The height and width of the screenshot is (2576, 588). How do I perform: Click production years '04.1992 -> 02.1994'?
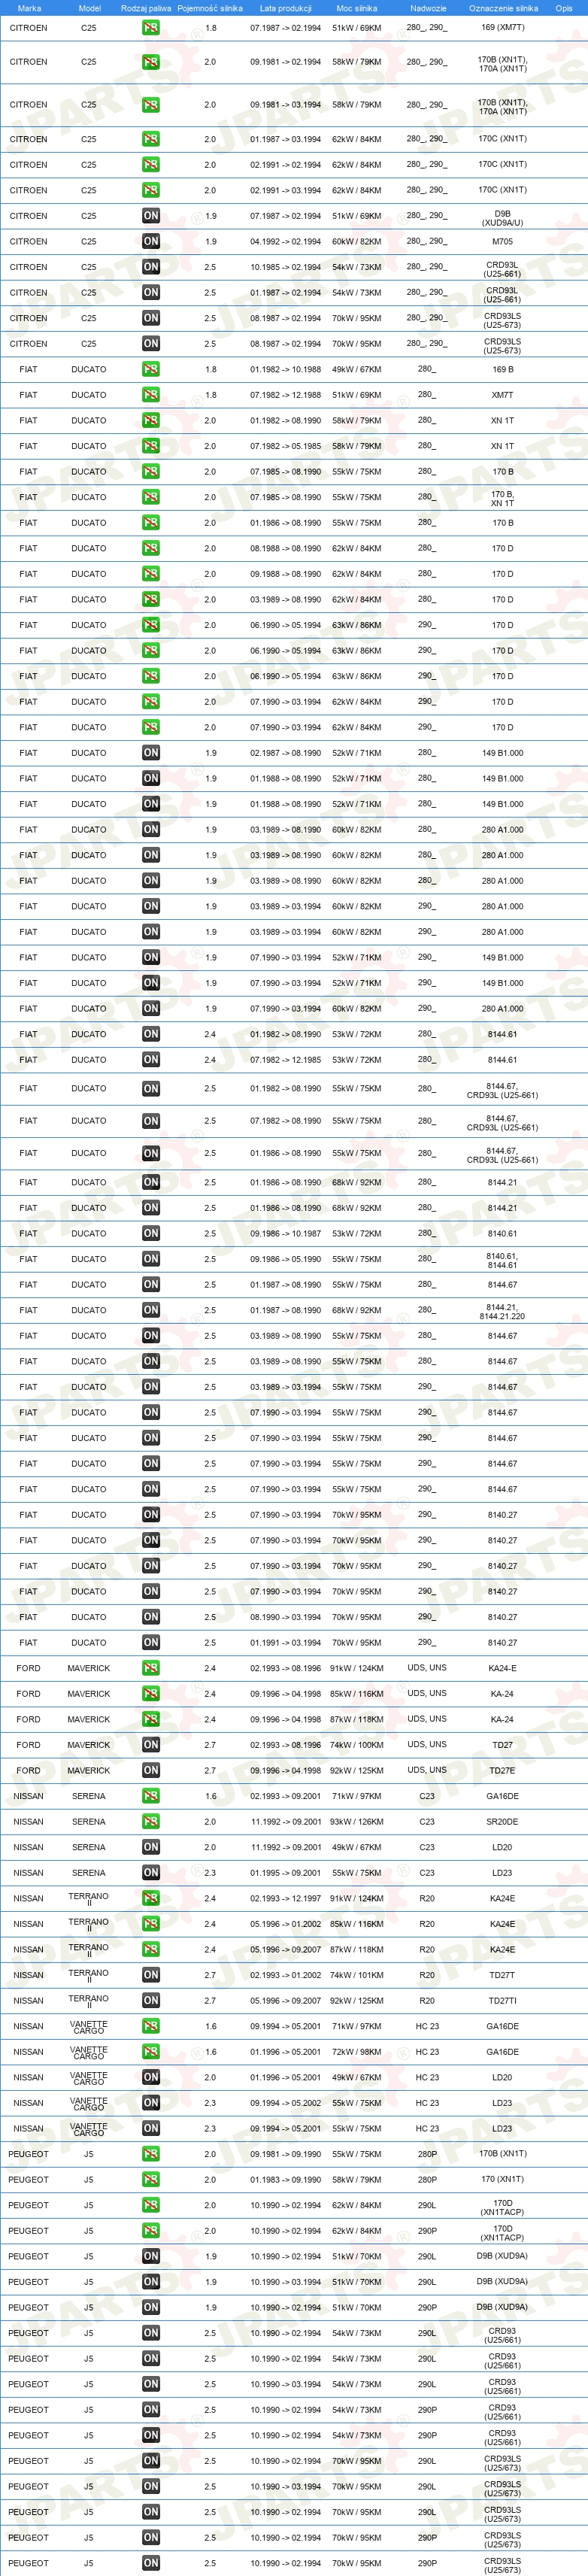(286, 242)
